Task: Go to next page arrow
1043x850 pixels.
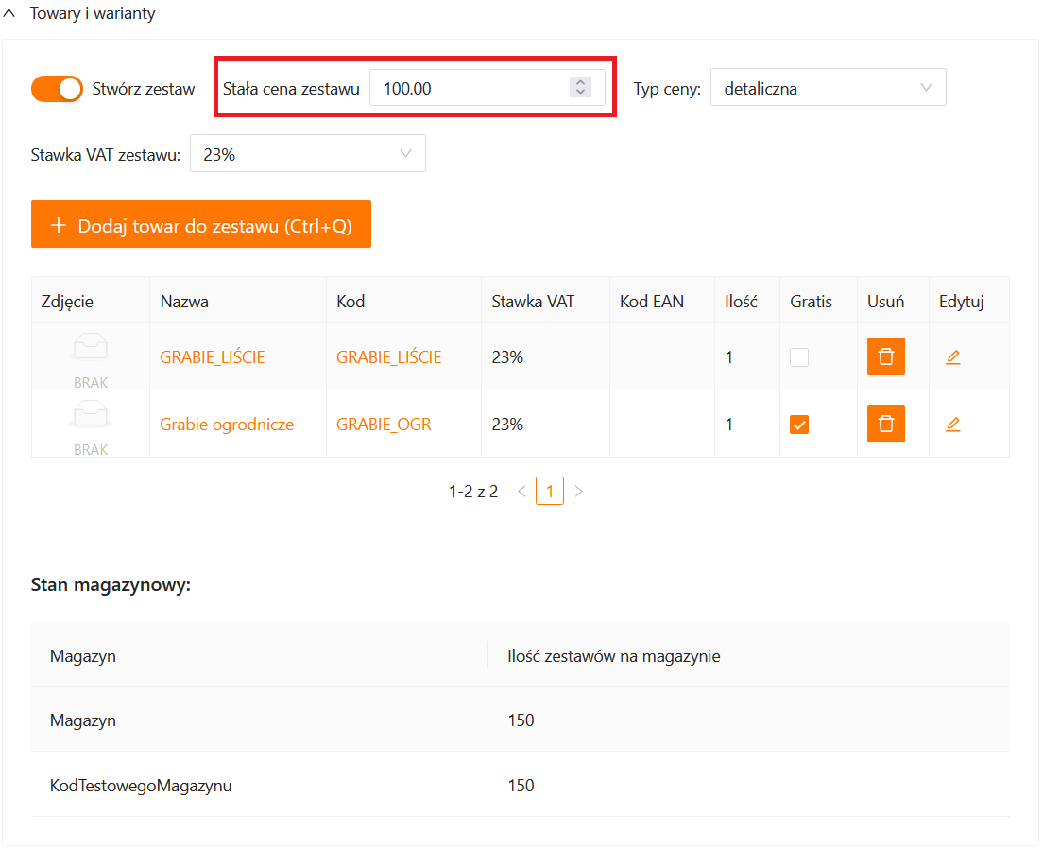Action: (x=579, y=492)
